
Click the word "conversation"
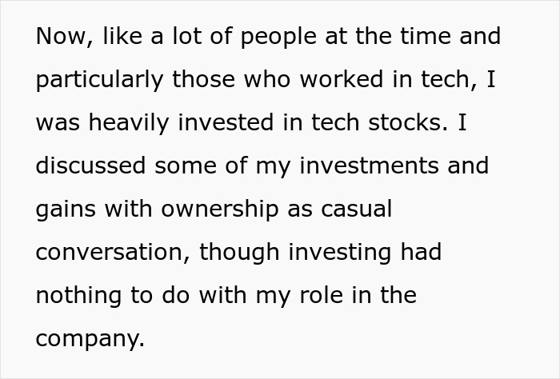point(110,252)
